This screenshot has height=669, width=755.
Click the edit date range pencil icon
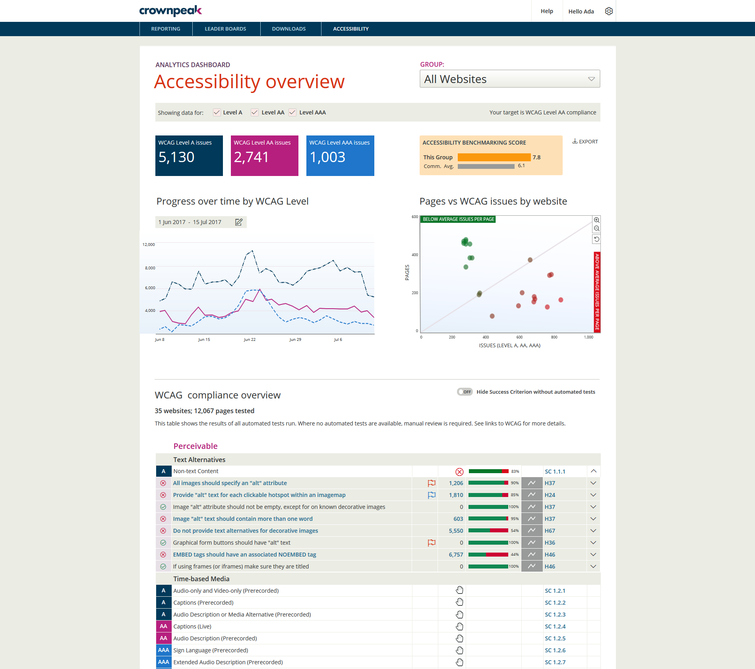click(239, 222)
